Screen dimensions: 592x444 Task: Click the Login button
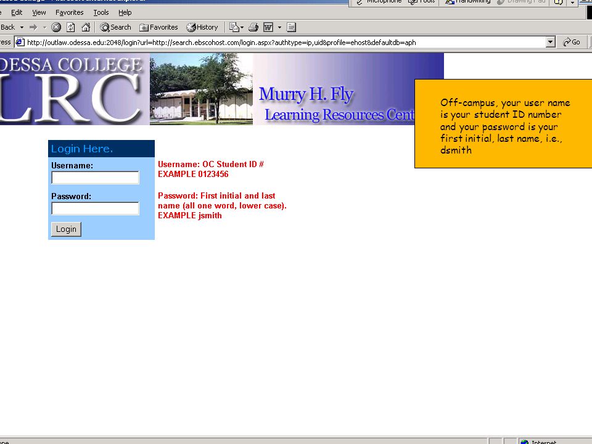pos(66,229)
